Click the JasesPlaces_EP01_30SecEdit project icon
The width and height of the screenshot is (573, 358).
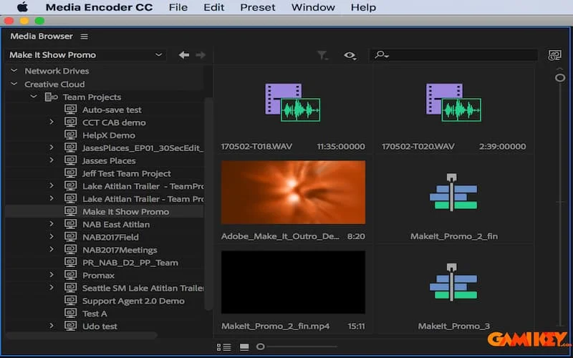tap(70, 147)
